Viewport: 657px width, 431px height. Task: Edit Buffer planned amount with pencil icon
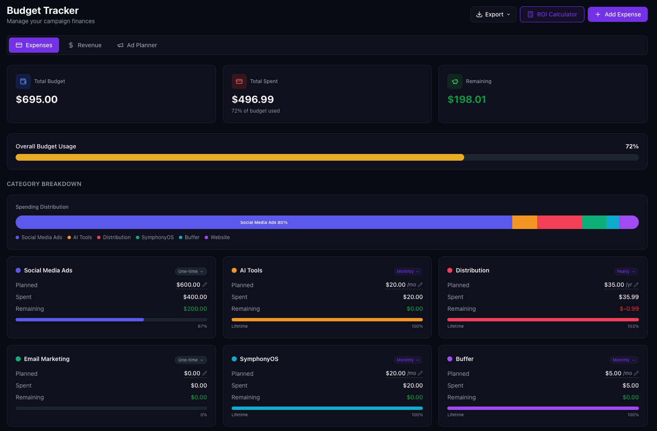pyautogui.click(x=636, y=374)
